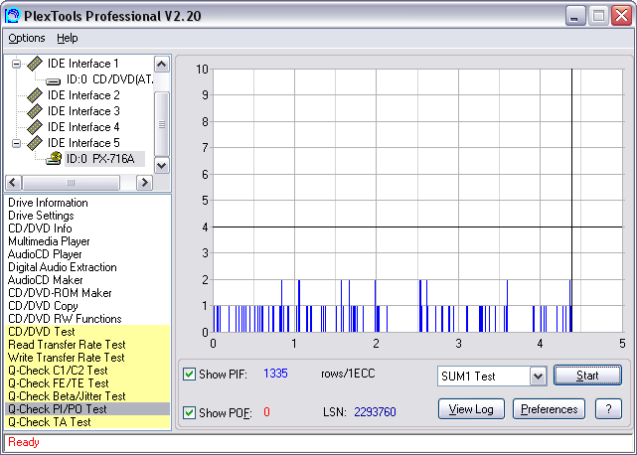This screenshot has height=455, width=637.
Task: Select IDE Interface 3 tree item
Action: click(83, 111)
